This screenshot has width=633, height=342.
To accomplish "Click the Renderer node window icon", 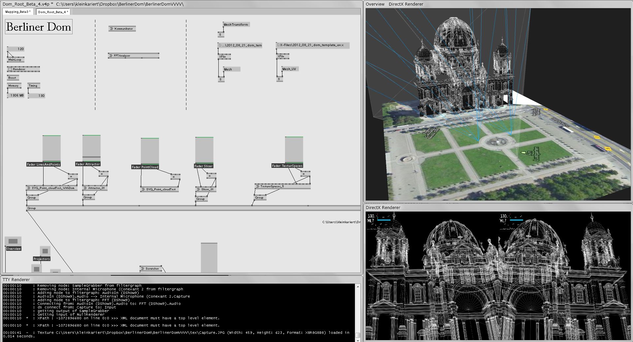I will [10, 69].
